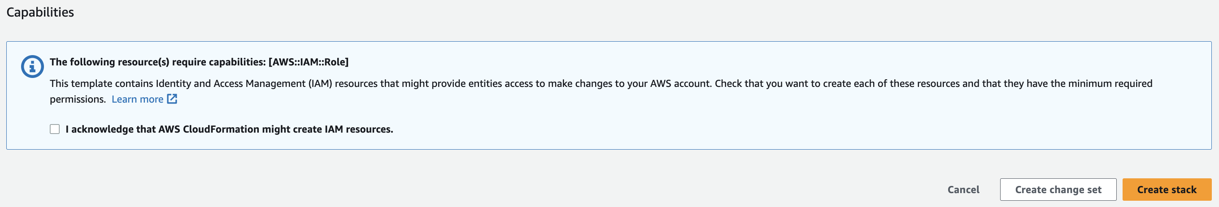Image resolution: width=1219 pixels, height=207 pixels.
Task: Open the Learn more link
Action: (x=137, y=99)
